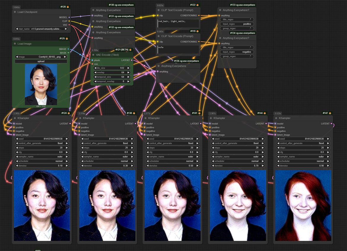Click the LATENT output port on VAE Encode (Tiled)
The height and width of the screenshot is (251, 347).
pos(132,60)
